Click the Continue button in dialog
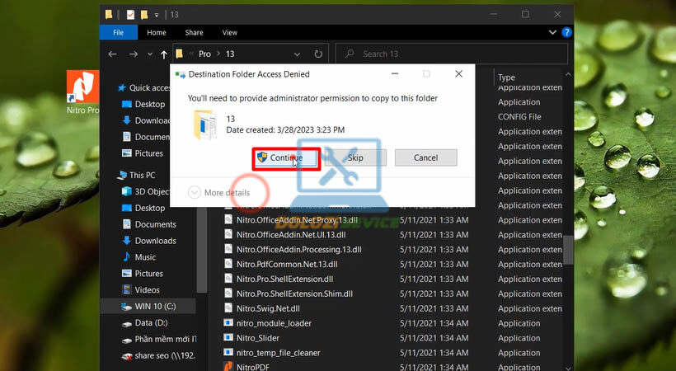 [x=286, y=158]
